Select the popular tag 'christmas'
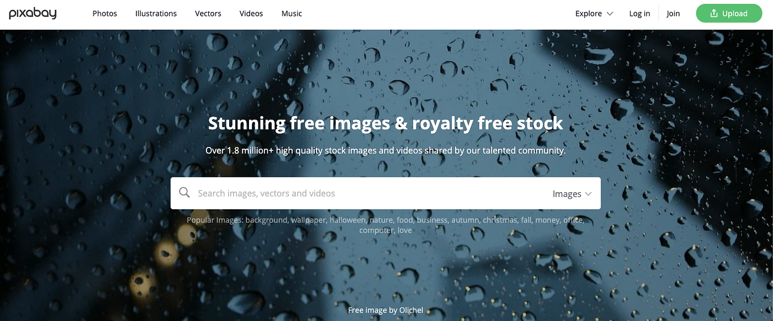Viewport: 773px width, 321px height. click(500, 220)
